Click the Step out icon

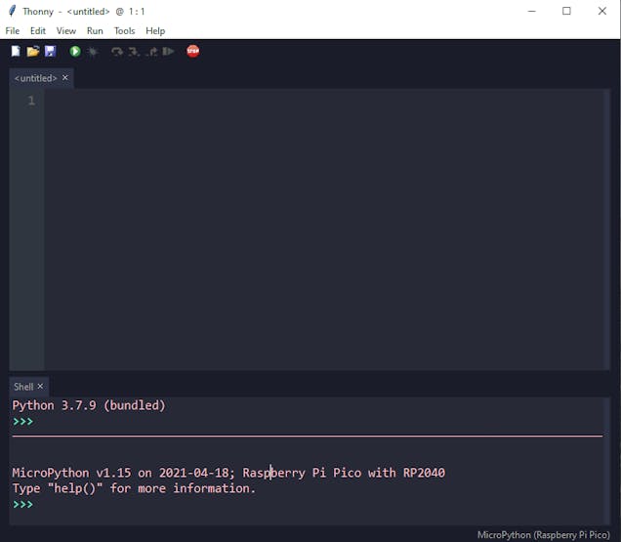coord(151,52)
